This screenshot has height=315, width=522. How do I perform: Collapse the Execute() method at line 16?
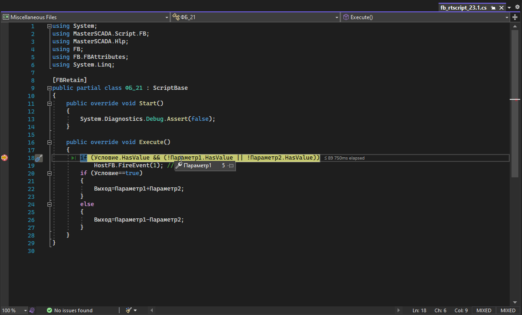(49, 143)
